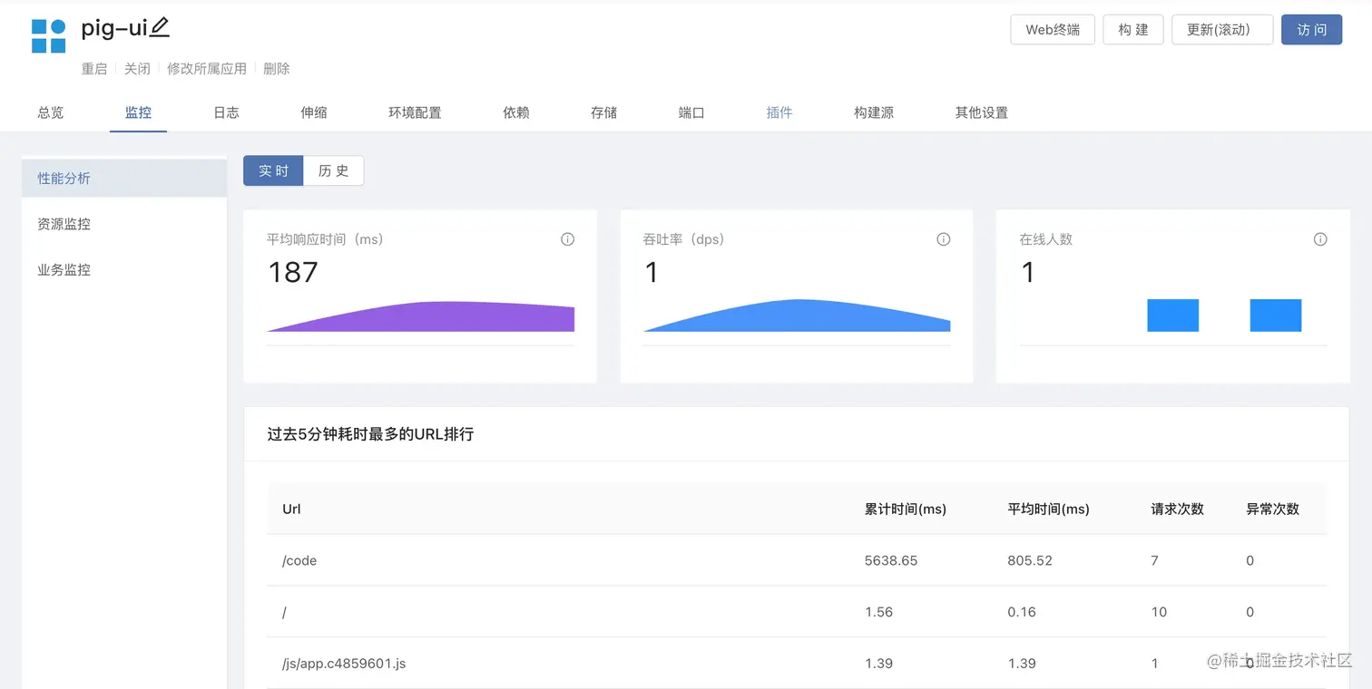Screen dimensions: 1372x689
Task: Click the 重启 link
Action: pyautogui.click(x=94, y=69)
